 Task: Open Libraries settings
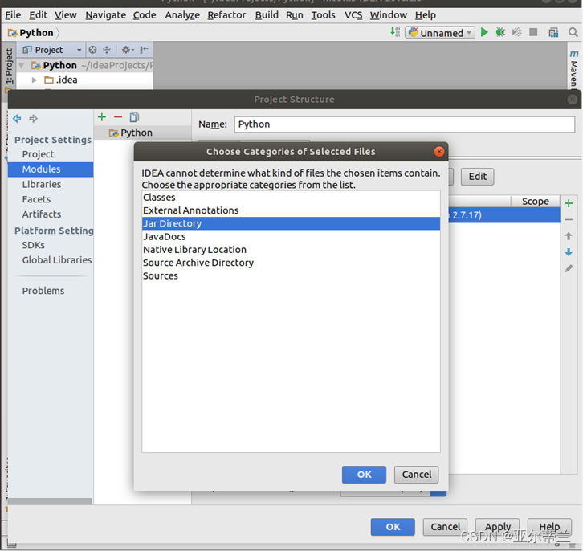pyautogui.click(x=42, y=185)
